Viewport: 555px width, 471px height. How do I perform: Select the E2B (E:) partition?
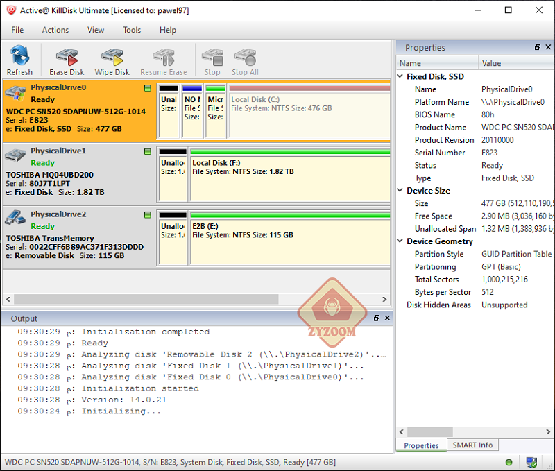[290, 238]
